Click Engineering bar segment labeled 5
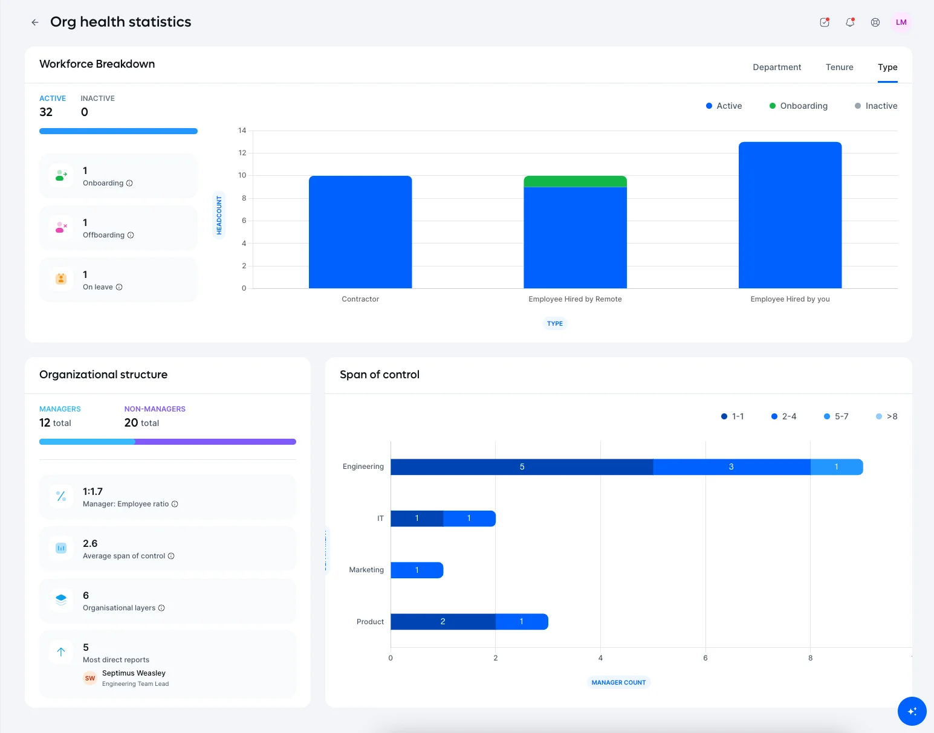 522,467
